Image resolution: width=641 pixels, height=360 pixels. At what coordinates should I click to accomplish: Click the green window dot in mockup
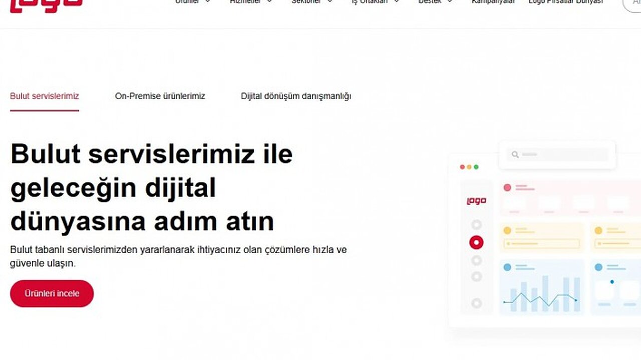(x=476, y=167)
